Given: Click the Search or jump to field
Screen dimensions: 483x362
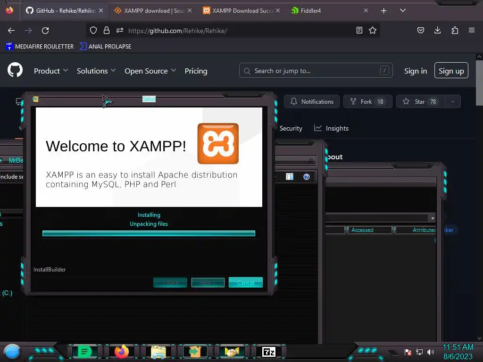Looking at the screenshot, I should click(x=316, y=71).
